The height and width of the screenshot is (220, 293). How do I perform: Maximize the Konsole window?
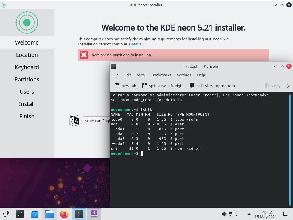coord(282,66)
